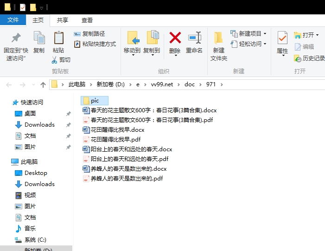The height and width of the screenshot is (251, 325).
Task: Expand the 打开 Open dropdown arrow
Action: [317, 35]
